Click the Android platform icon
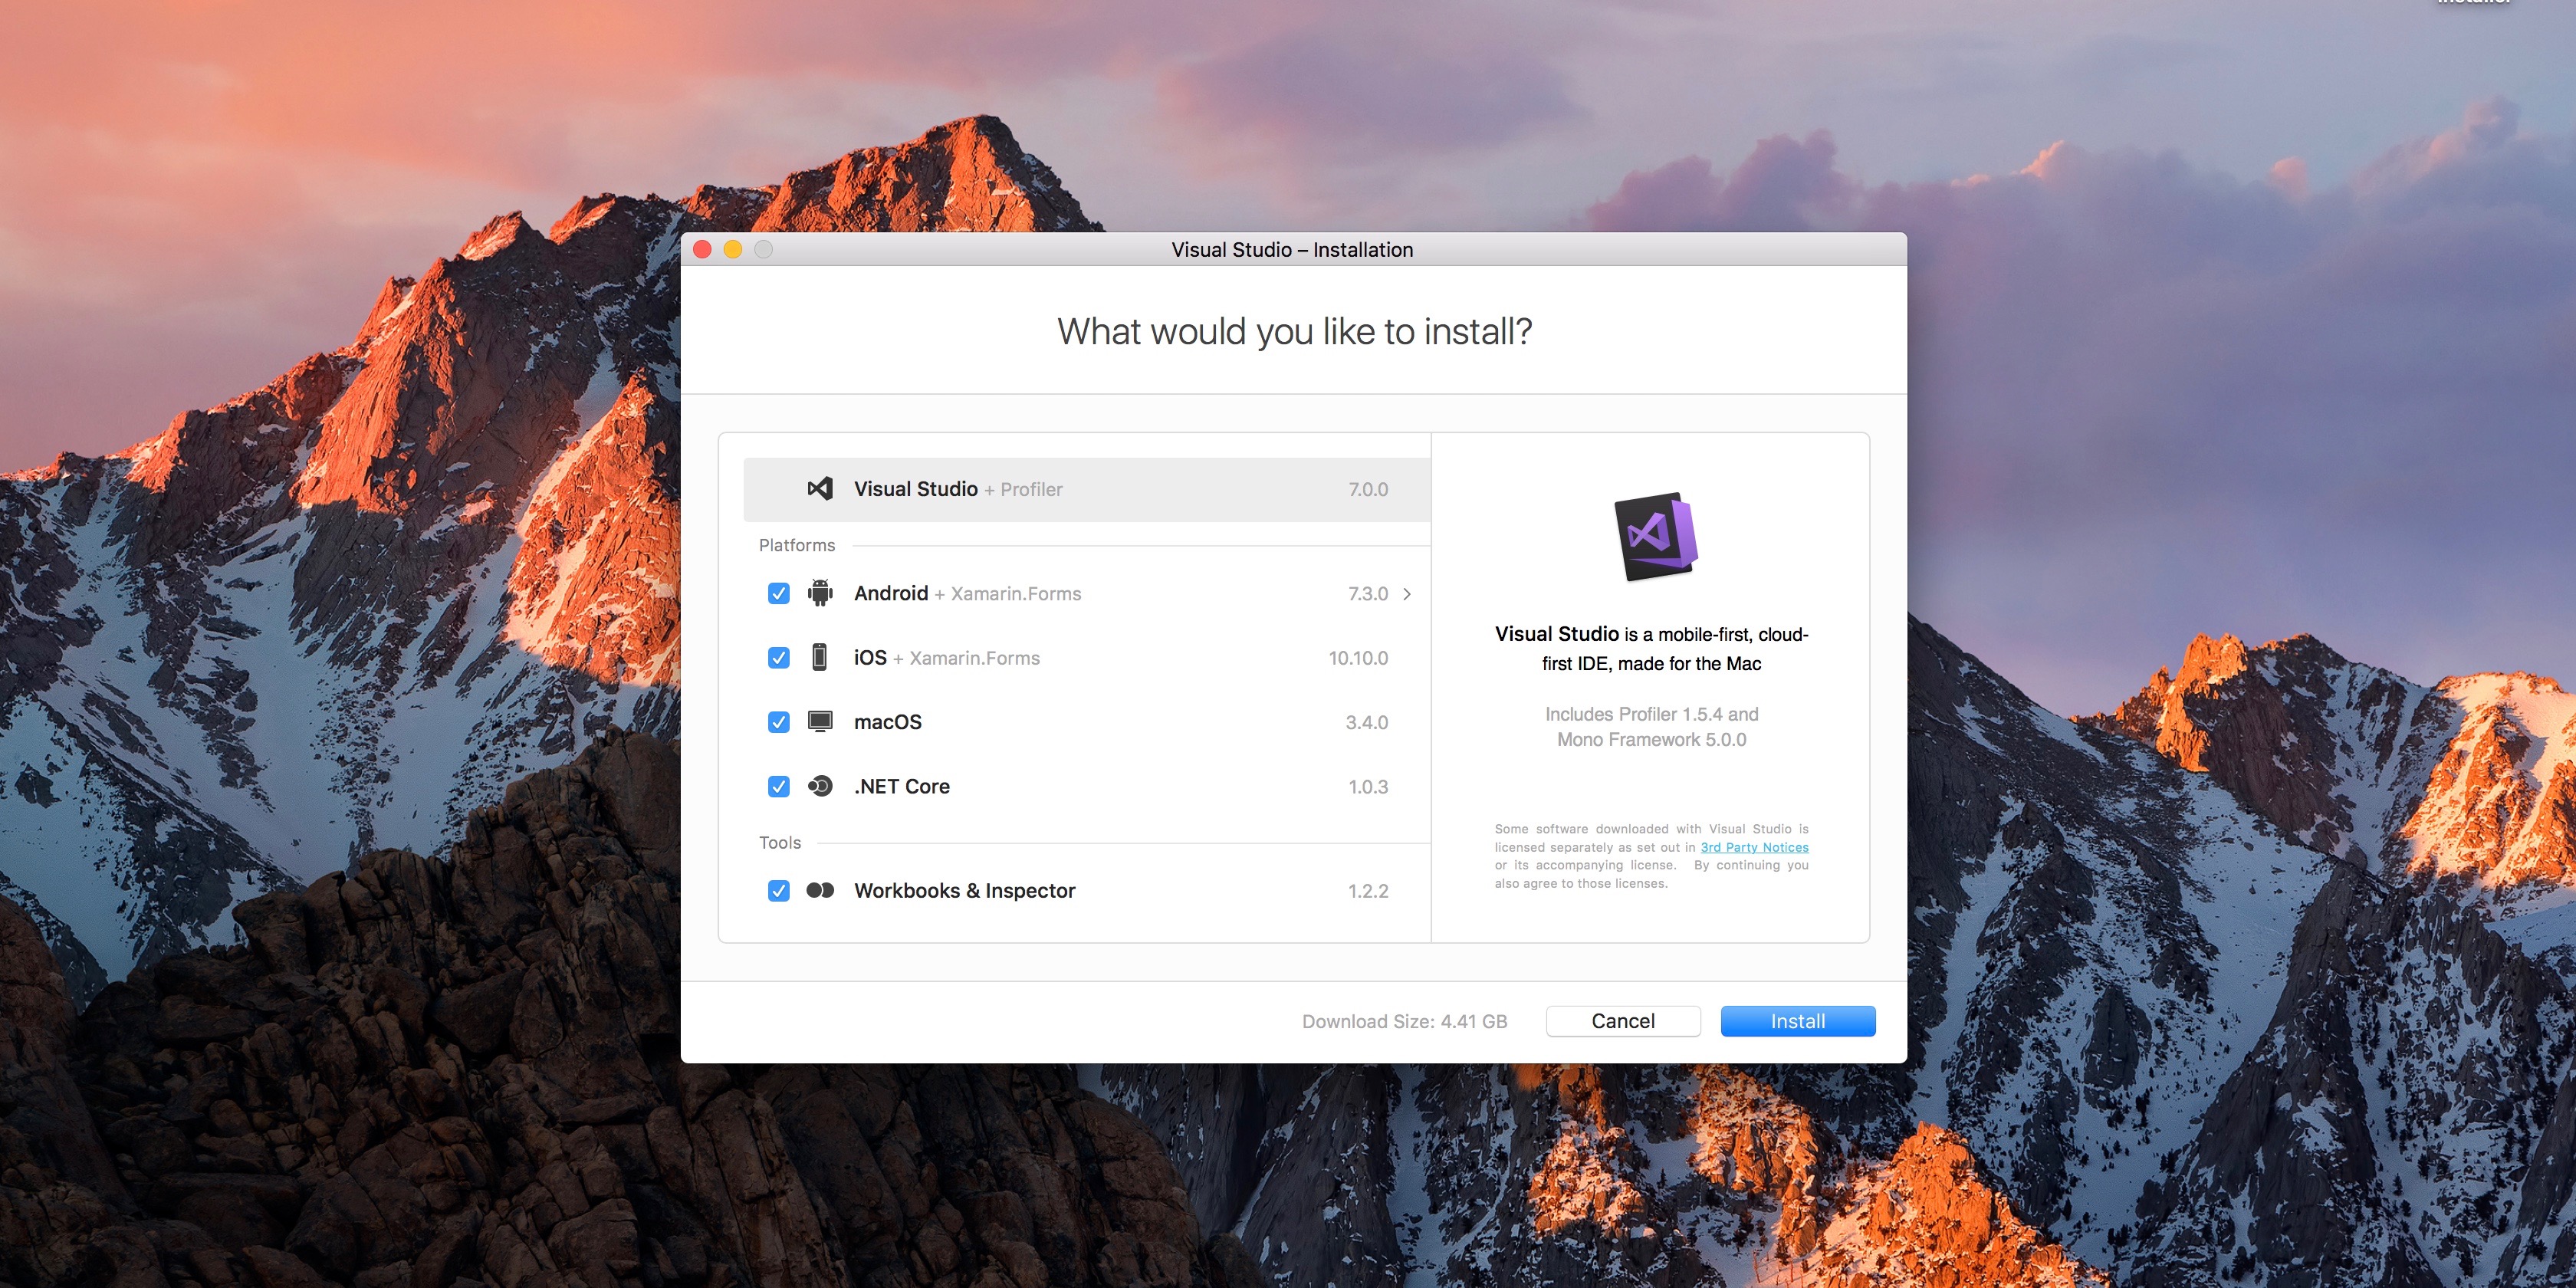The image size is (2576, 1288). coord(820,593)
